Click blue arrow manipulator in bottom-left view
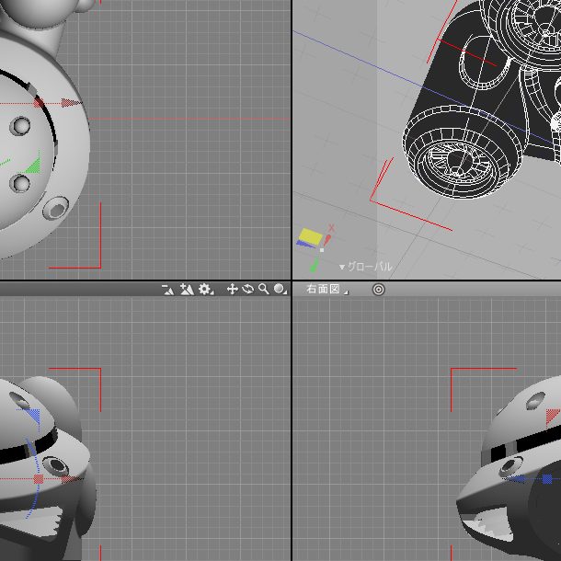 [x=34, y=417]
